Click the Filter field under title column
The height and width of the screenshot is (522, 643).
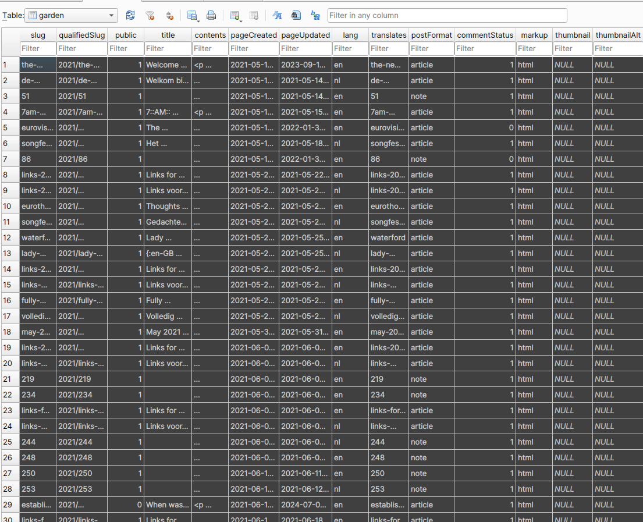click(168, 48)
